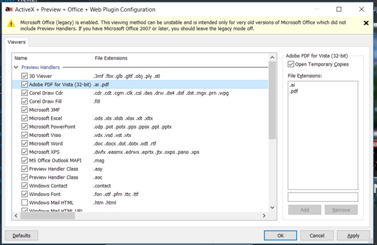Toggle the Microsoft Word checkbox
377x245 pixels.
coord(24,144)
